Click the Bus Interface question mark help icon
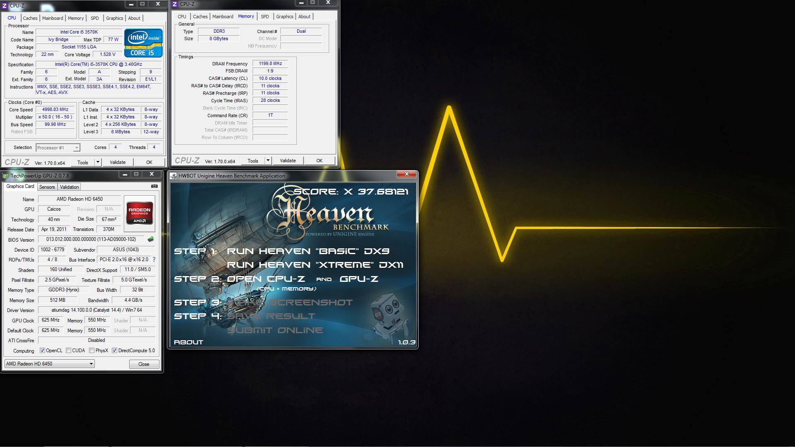The width and height of the screenshot is (795, 447). [154, 260]
